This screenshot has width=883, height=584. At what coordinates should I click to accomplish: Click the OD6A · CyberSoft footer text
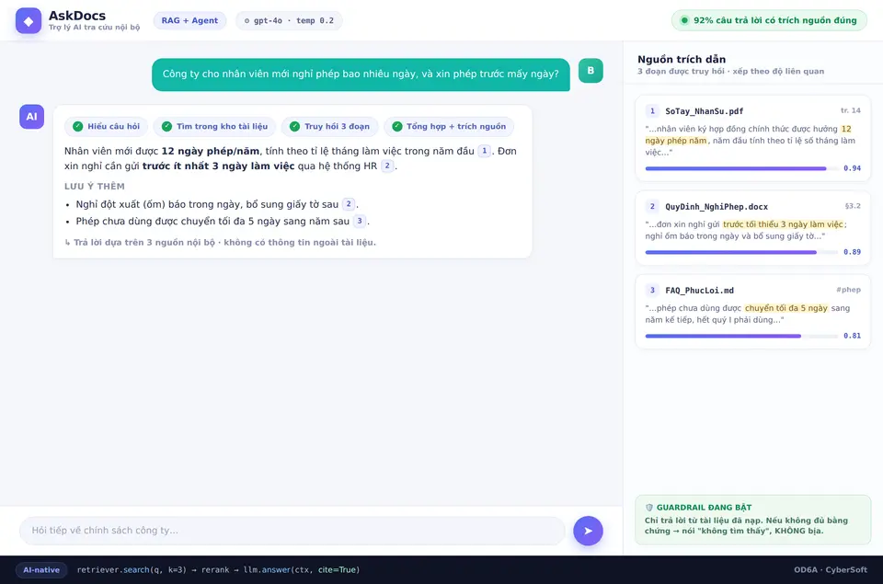pos(831,570)
